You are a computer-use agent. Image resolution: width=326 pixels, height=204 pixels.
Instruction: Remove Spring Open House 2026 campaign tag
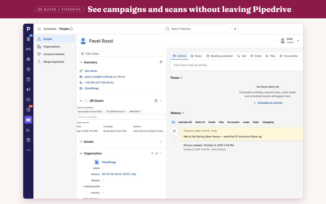(x=103, y=111)
